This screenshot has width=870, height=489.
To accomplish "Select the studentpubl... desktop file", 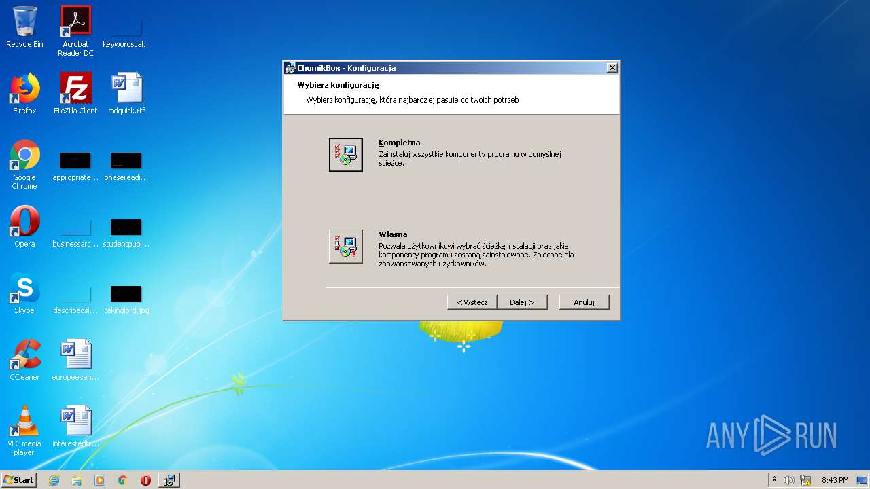I will [126, 234].
